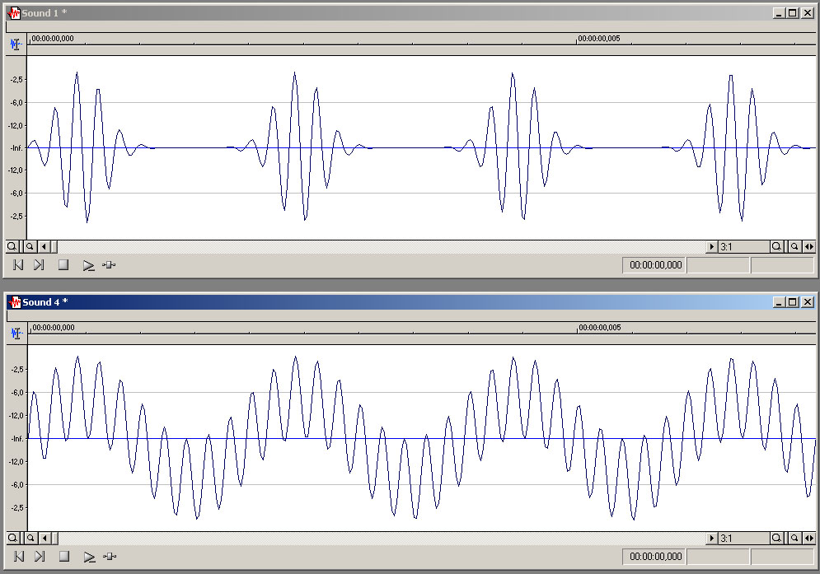This screenshot has height=574, width=820.
Task: Click the scroll-right arrow in Sound 4
Action: [x=712, y=538]
